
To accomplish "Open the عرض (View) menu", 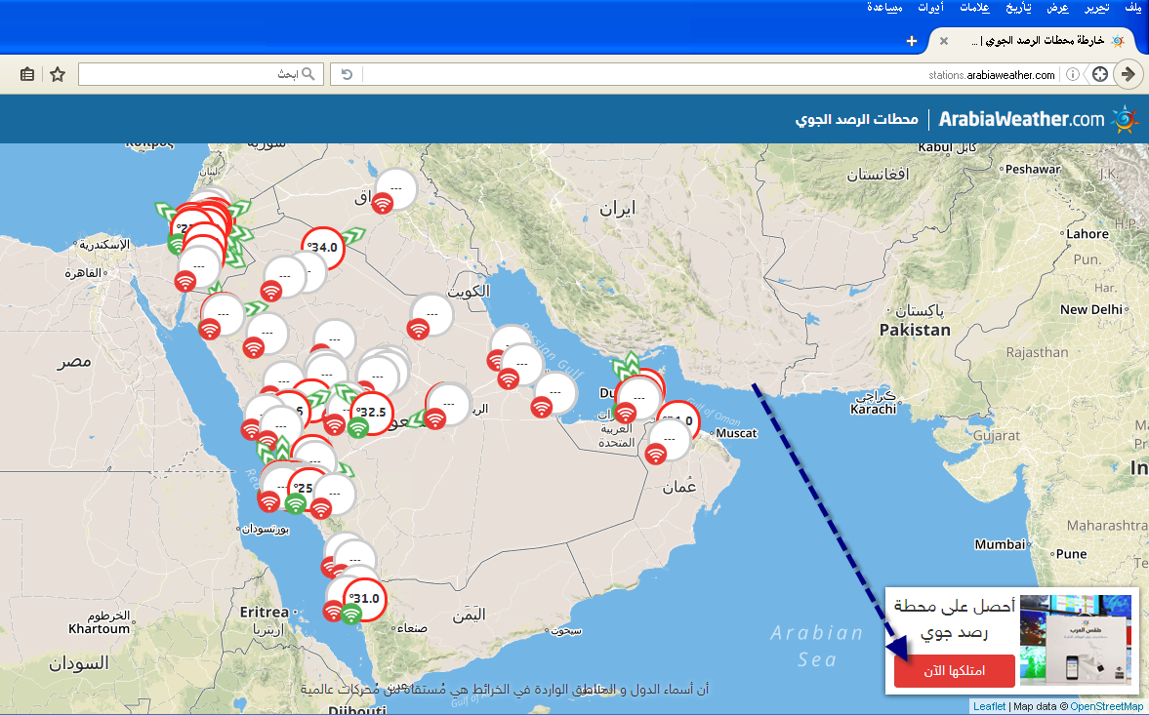I will click(1057, 8).
